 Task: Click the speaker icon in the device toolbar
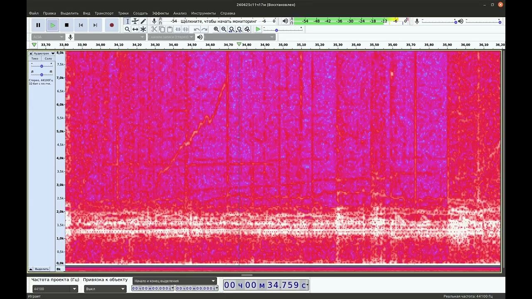(200, 37)
